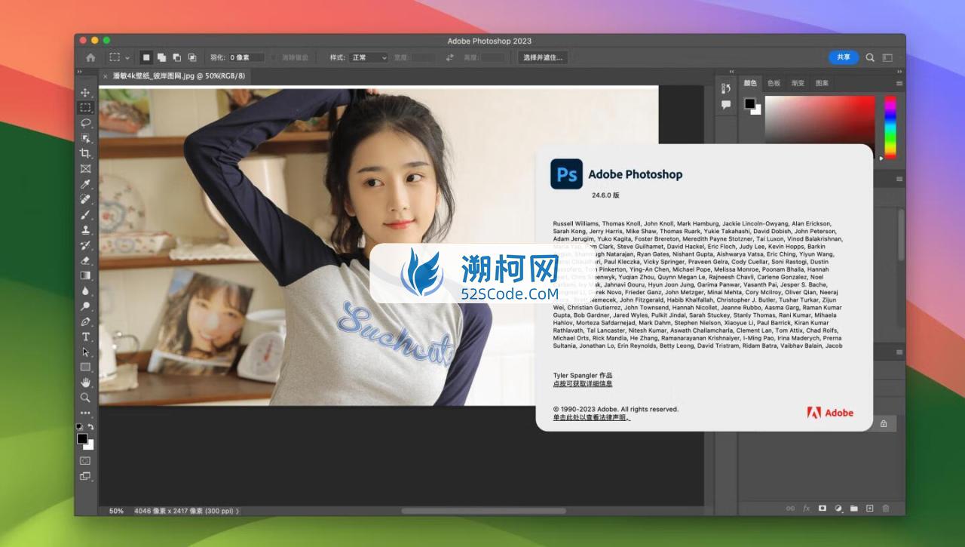
Task: Select the Rectangle shape tool
Action: point(85,367)
